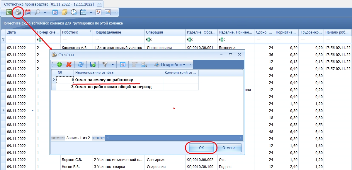Go to next record in reports navigator
The image size is (352, 170).
pos(95,138)
